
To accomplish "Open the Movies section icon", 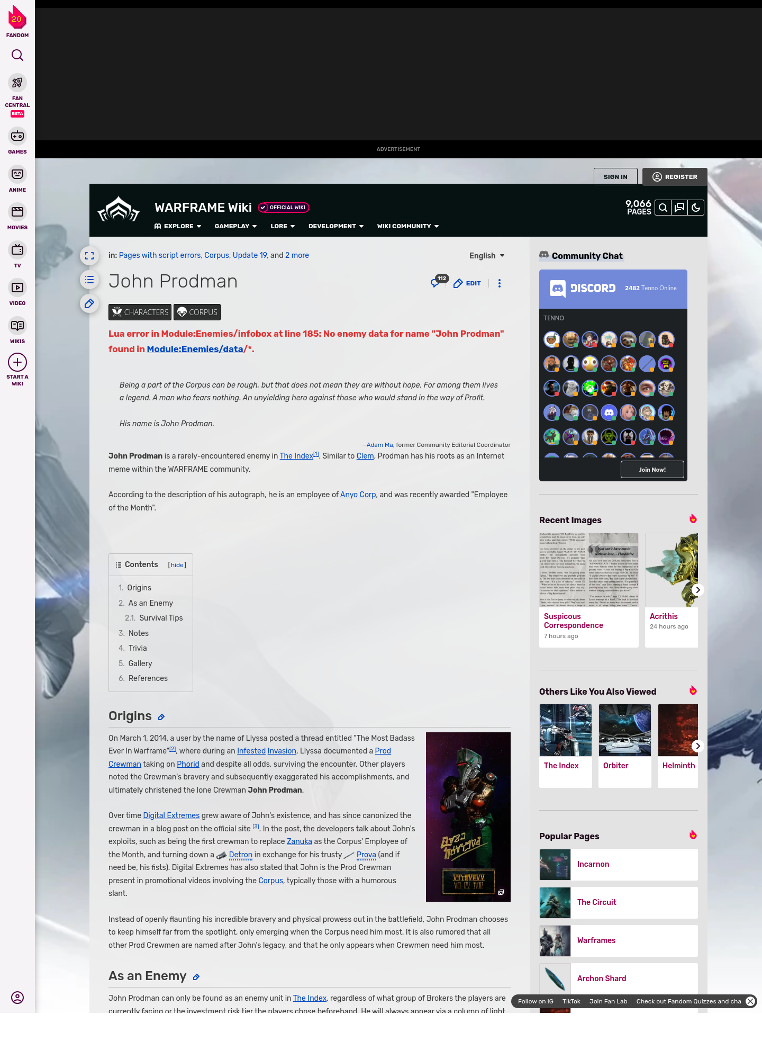I will click(17, 212).
